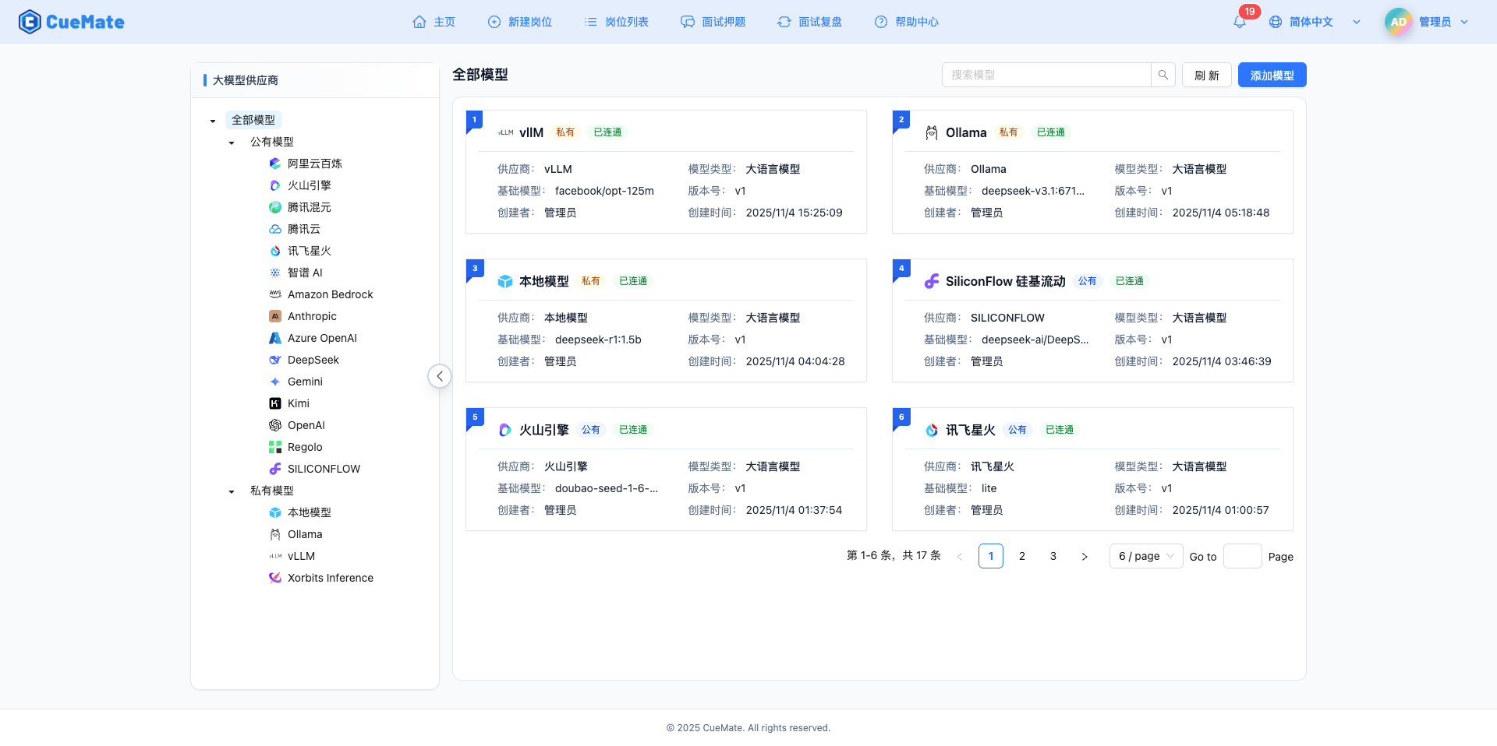Screen dimensions: 1497x746
Task: Collapse the 全部模型 tree node
Action: [x=212, y=121]
